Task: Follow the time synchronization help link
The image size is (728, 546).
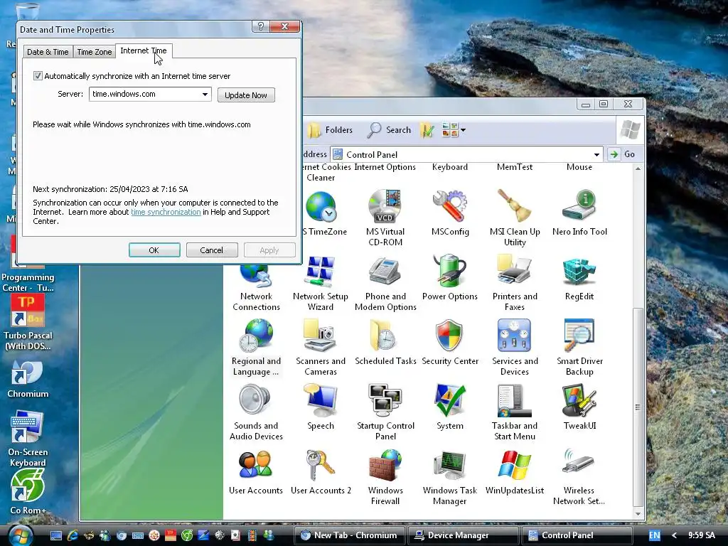Action: point(166,212)
